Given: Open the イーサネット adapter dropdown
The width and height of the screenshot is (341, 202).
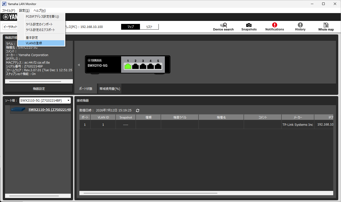Looking at the screenshot, I should (10, 27).
